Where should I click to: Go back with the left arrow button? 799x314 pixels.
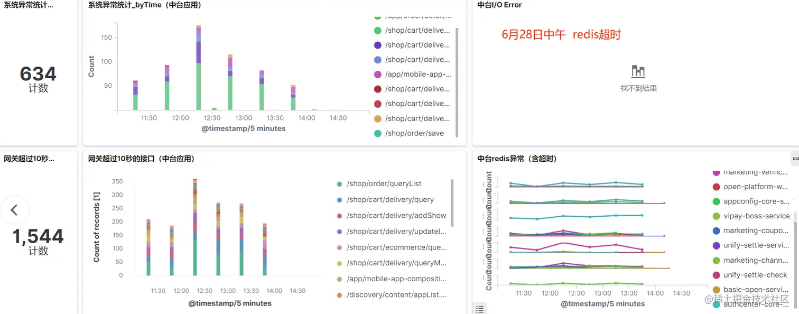pos(14,210)
